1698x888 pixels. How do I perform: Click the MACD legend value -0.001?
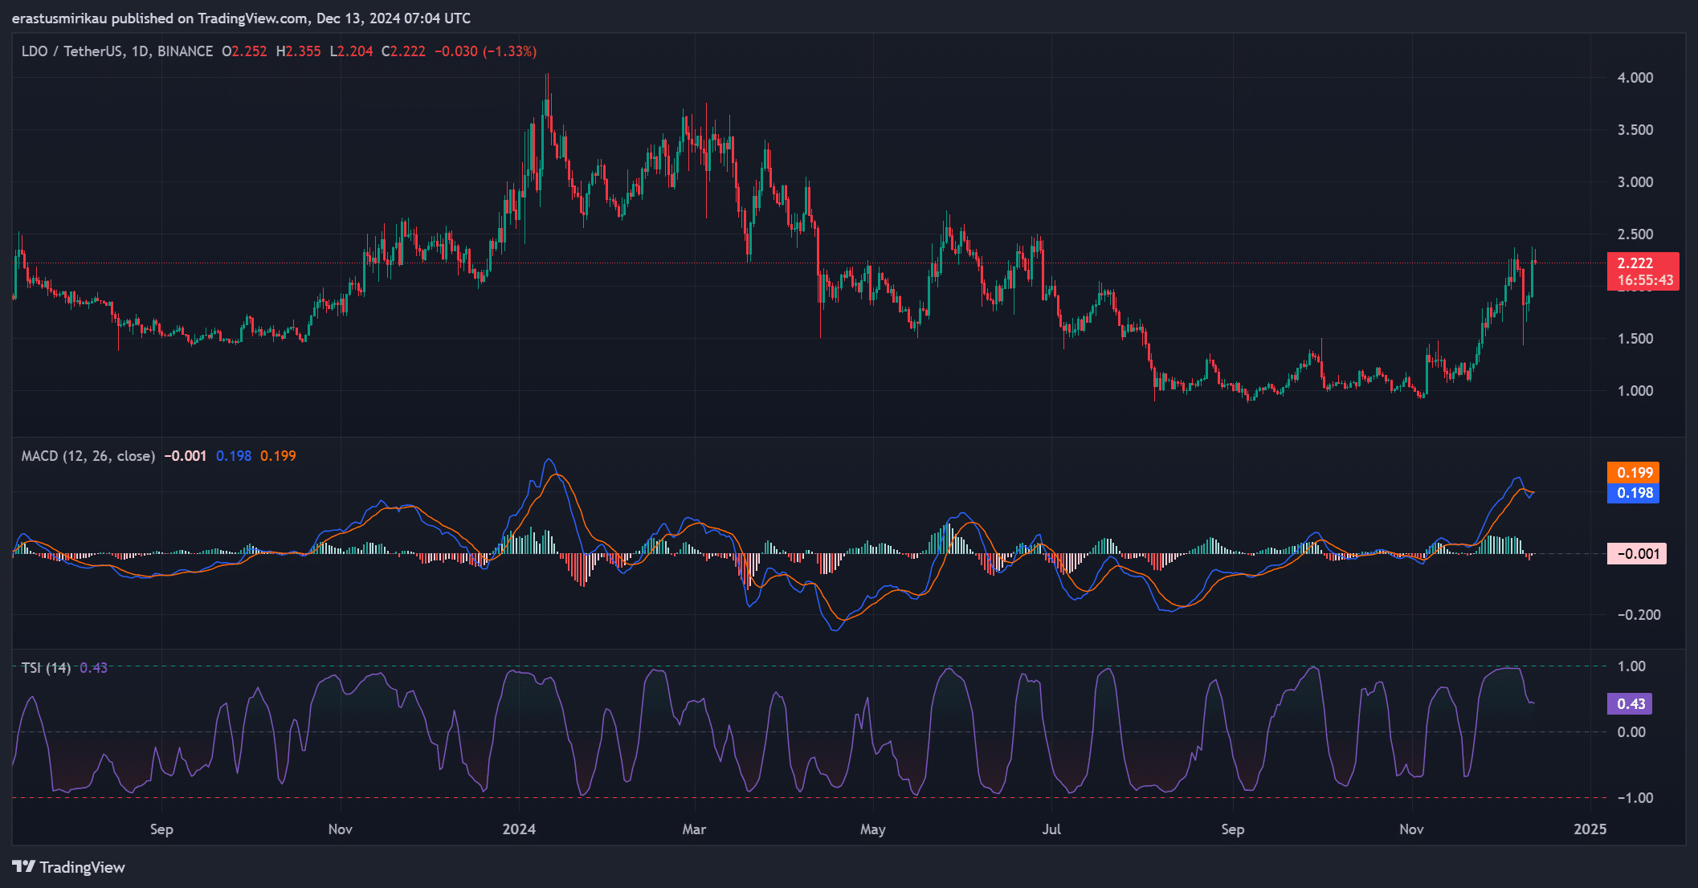(x=186, y=456)
